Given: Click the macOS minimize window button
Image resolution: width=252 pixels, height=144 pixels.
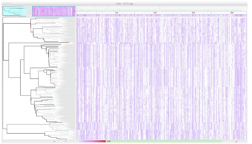Looking at the screenshot, I should click(x=7, y=3).
